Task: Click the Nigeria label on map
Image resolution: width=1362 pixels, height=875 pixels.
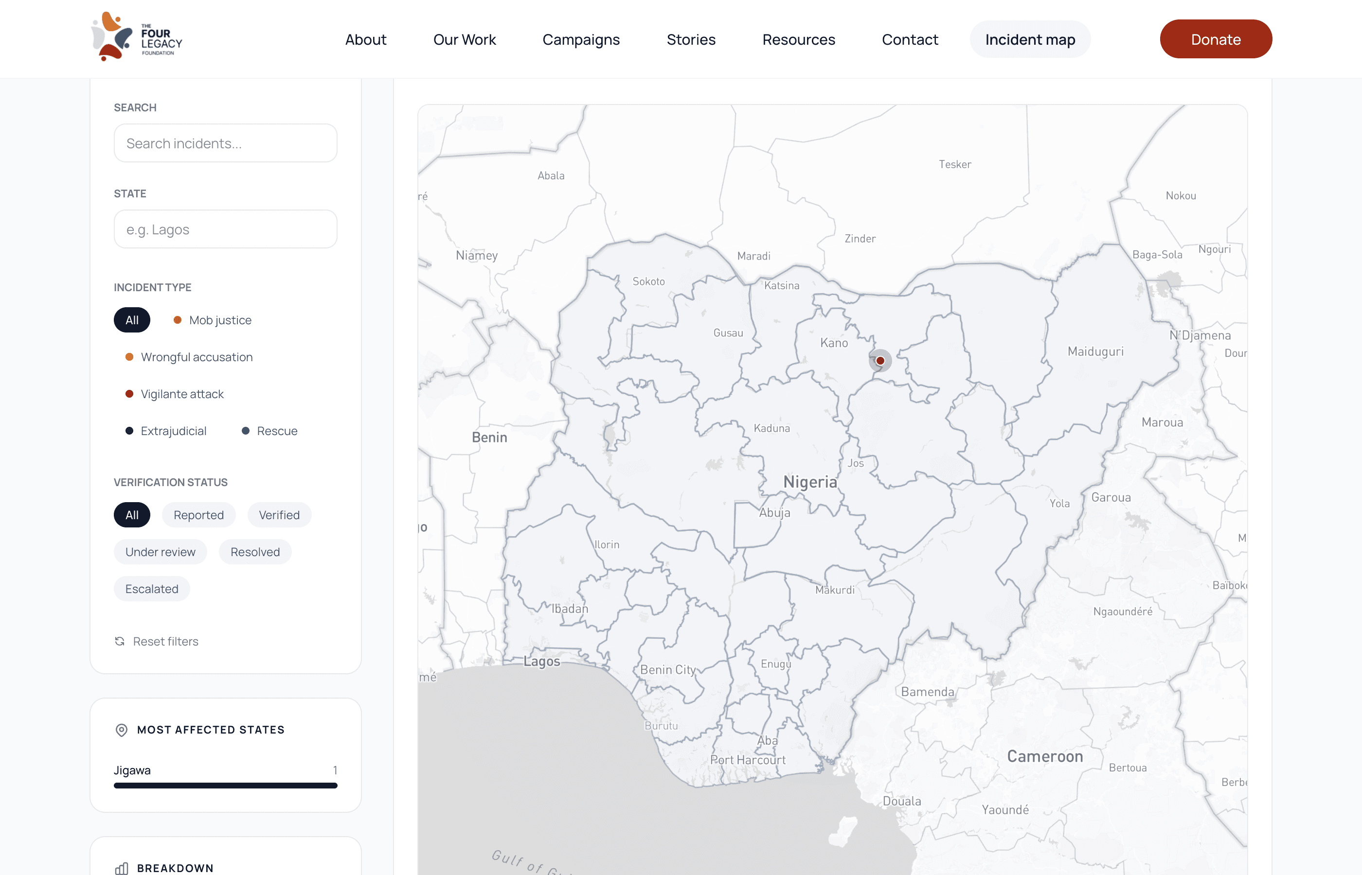Action: [x=810, y=482]
